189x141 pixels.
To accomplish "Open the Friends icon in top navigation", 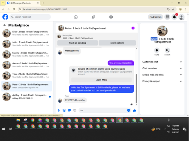I will click(x=93, y=17).
